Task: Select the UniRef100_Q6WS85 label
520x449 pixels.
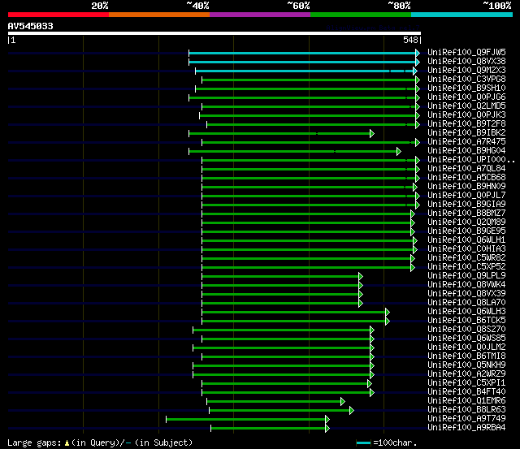Action: pos(466,339)
